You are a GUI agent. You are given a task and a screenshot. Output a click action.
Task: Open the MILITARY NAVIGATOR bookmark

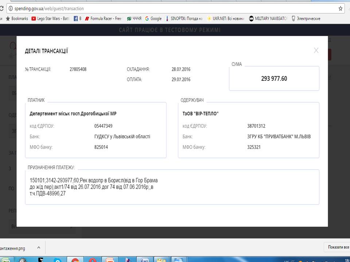pyautogui.click(x=268, y=19)
